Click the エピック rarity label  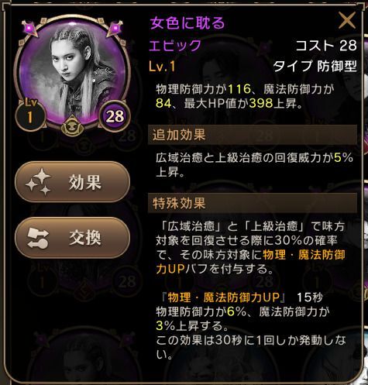175,46
